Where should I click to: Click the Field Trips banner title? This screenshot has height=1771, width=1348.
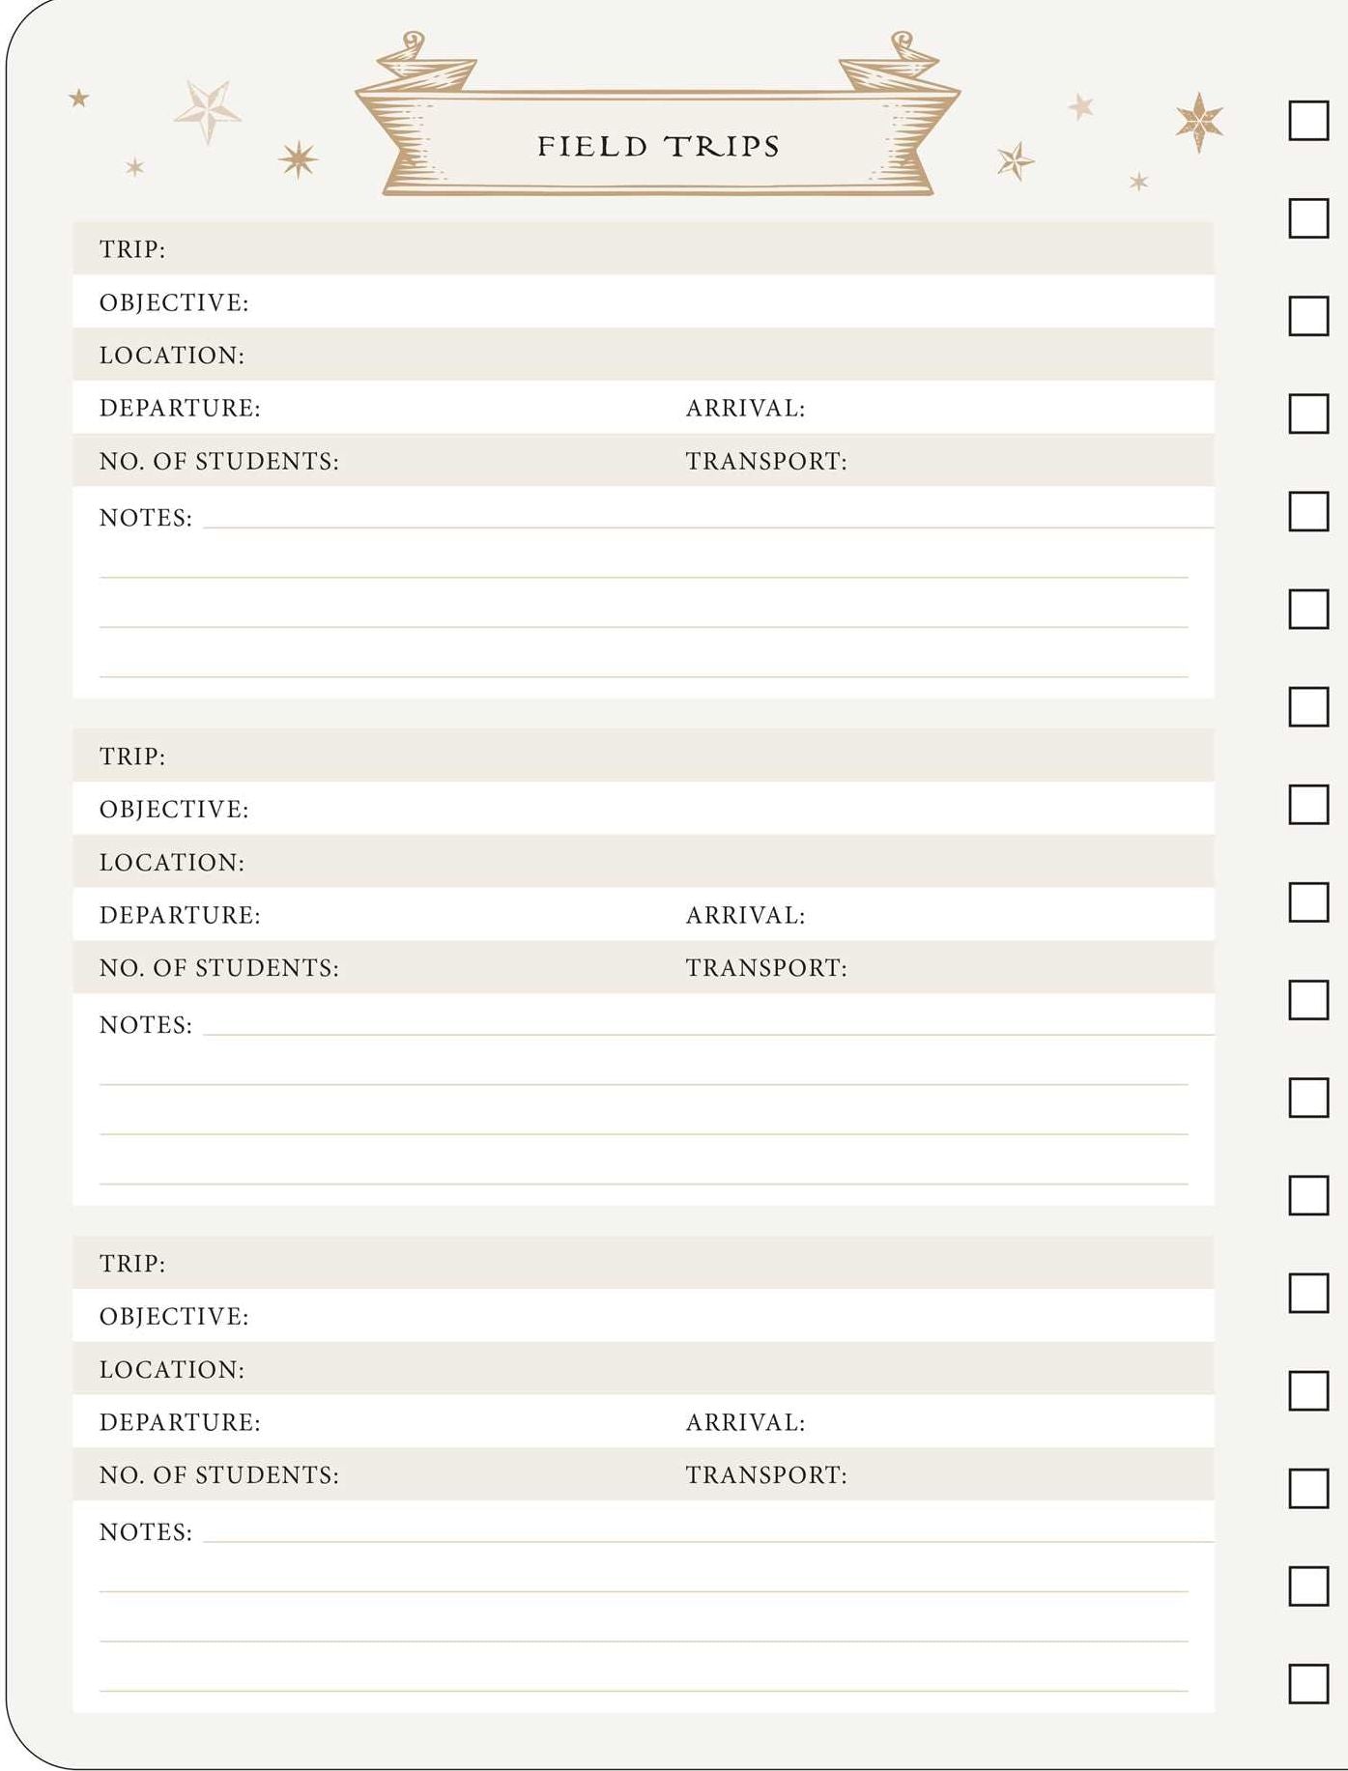click(658, 147)
